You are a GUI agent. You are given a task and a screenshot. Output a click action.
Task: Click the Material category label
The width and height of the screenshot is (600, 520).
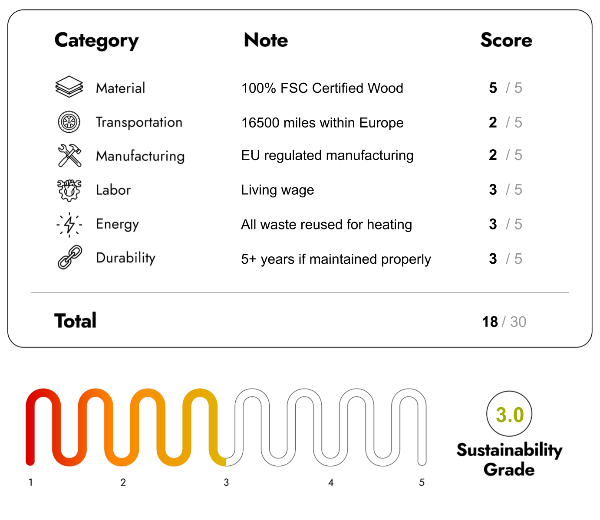click(x=120, y=88)
